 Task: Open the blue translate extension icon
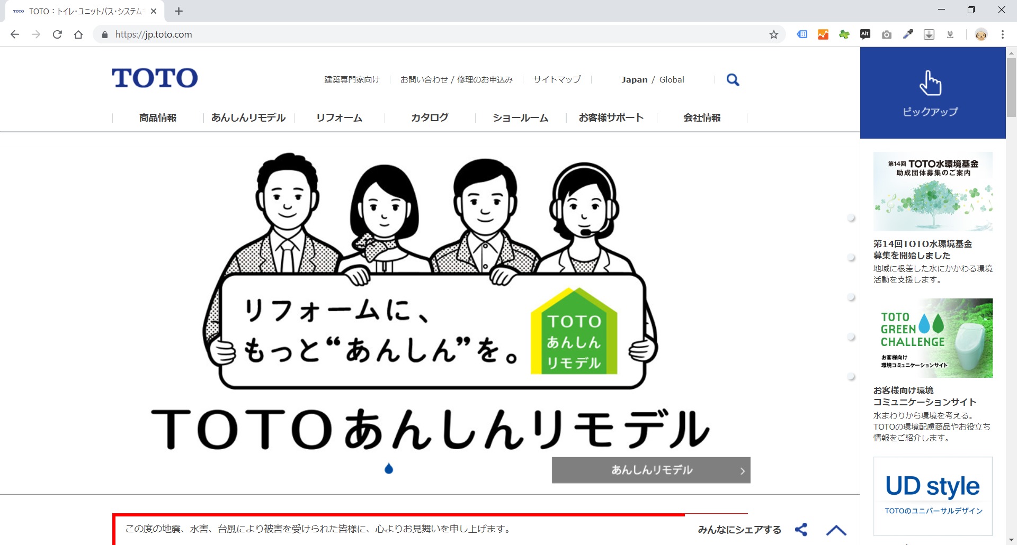pos(802,34)
